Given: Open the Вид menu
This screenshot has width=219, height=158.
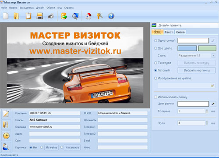Looking at the screenshot, I should tap(60, 7).
